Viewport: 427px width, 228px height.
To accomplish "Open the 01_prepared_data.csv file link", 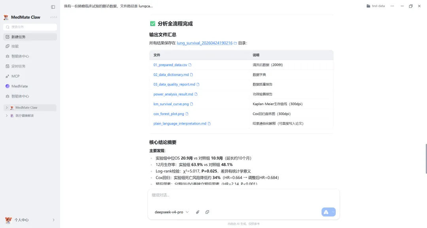I will coord(170,65).
